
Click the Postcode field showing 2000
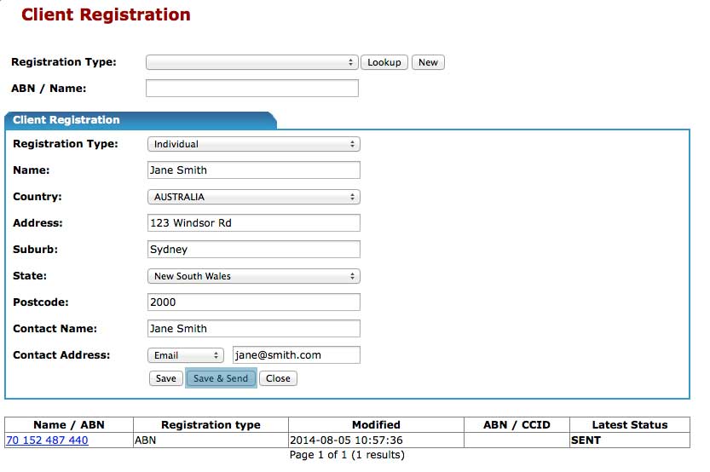253,302
